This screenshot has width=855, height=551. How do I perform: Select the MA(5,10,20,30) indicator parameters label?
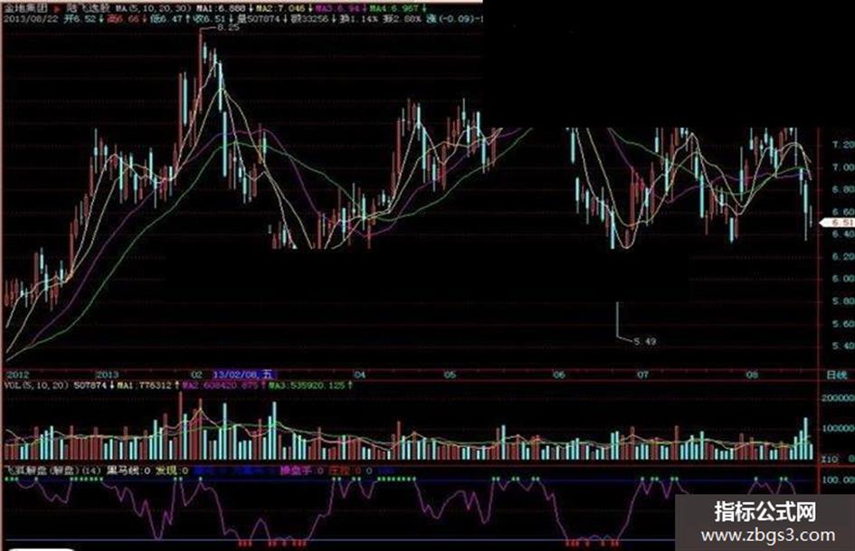tap(153, 9)
